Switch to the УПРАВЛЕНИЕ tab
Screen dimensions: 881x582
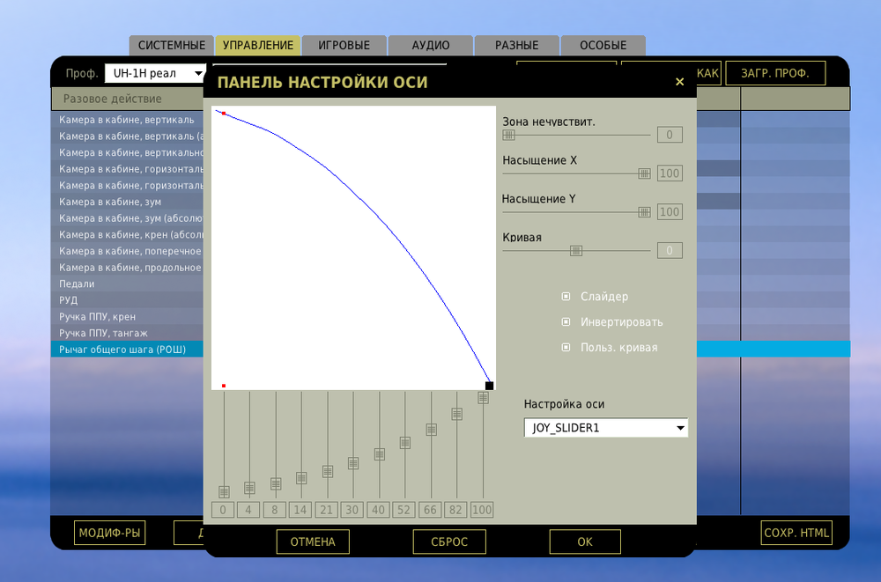(258, 45)
